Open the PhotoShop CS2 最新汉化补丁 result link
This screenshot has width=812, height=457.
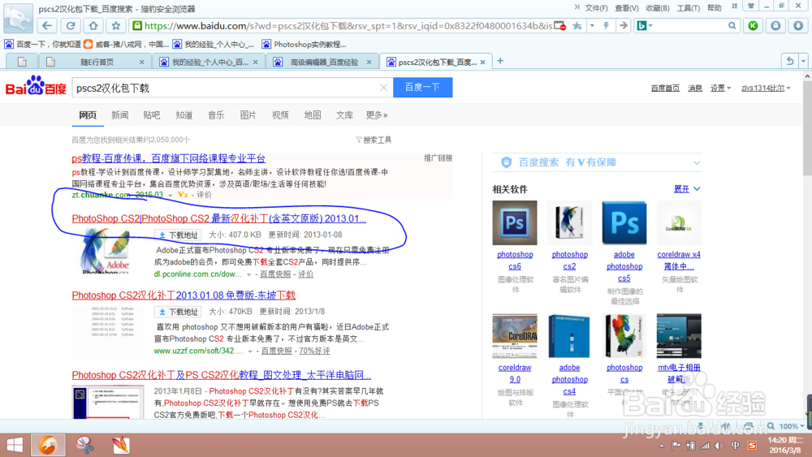(x=219, y=218)
